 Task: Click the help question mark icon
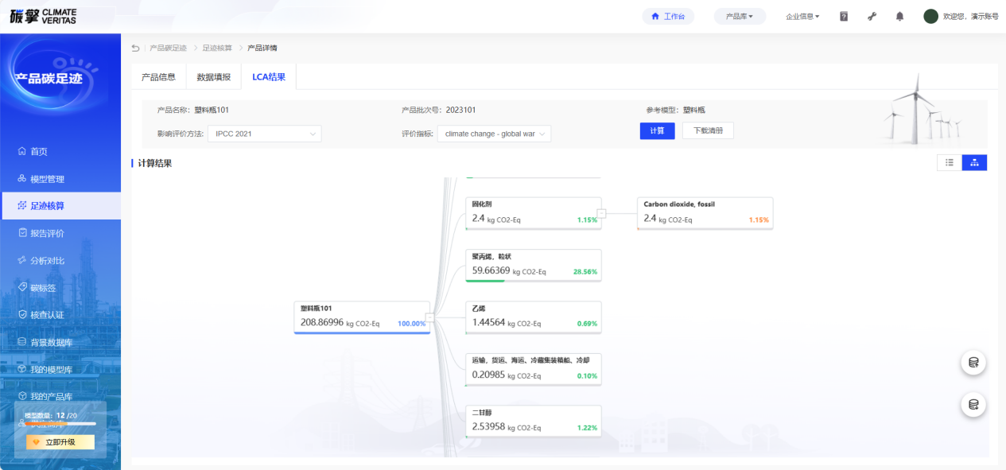tap(844, 16)
